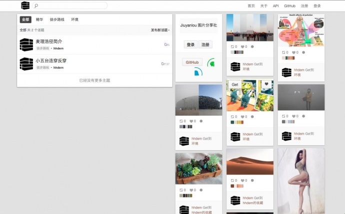The image size is (345, 214).
Task: Click heart icon under cartoon image stats
Action: [242, 117]
